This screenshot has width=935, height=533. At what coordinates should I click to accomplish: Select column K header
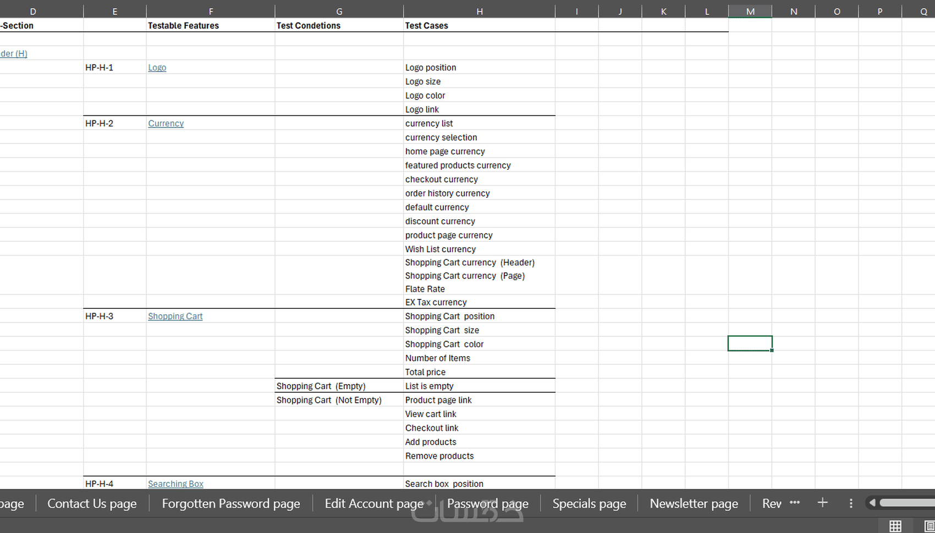[x=664, y=12]
